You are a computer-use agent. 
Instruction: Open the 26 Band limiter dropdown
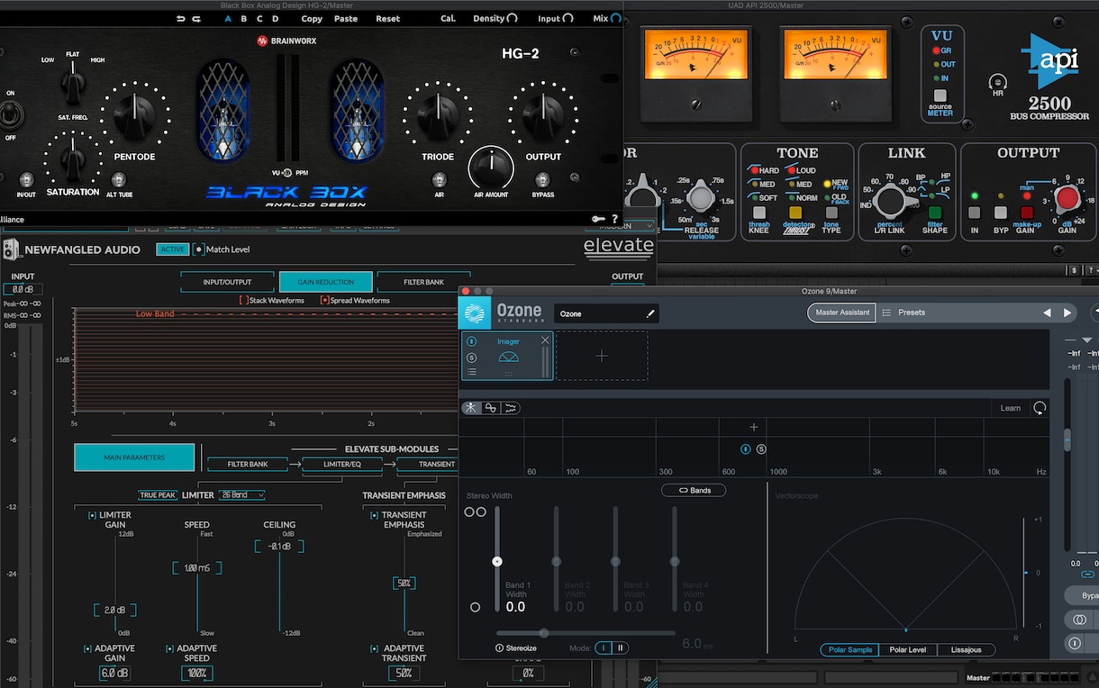[x=242, y=495]
